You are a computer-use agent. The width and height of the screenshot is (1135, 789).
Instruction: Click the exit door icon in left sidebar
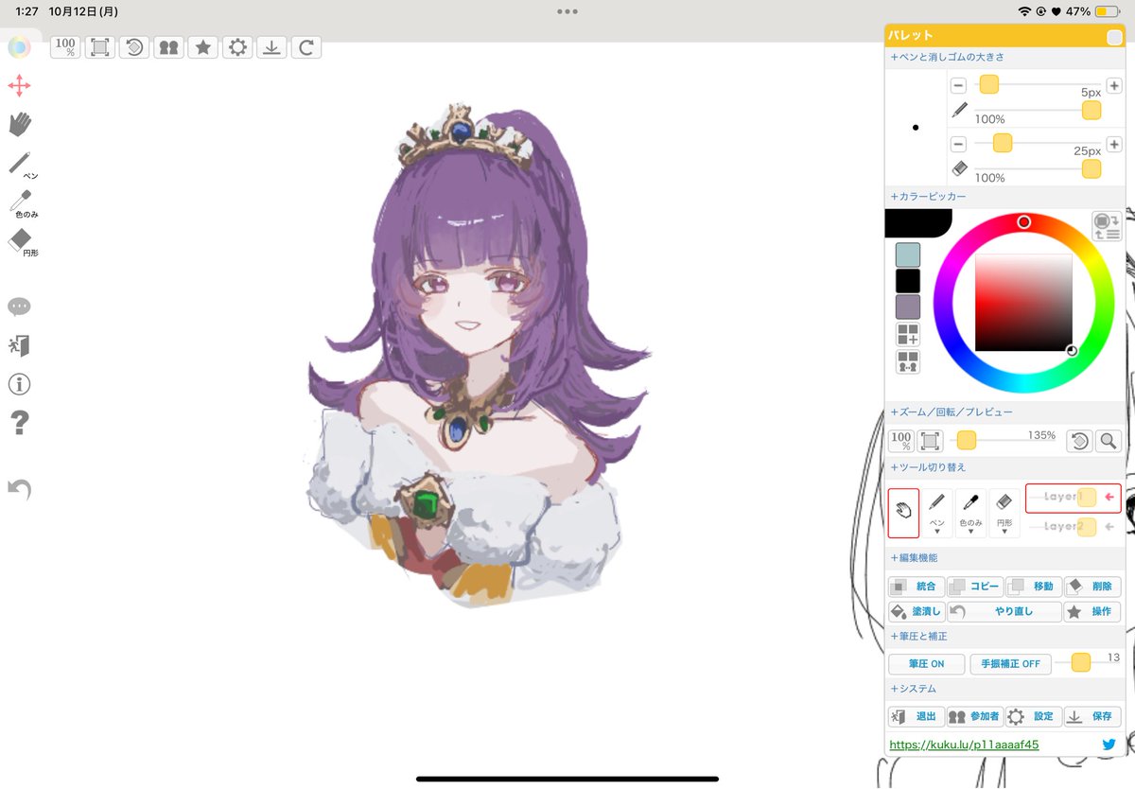[19, 345]
